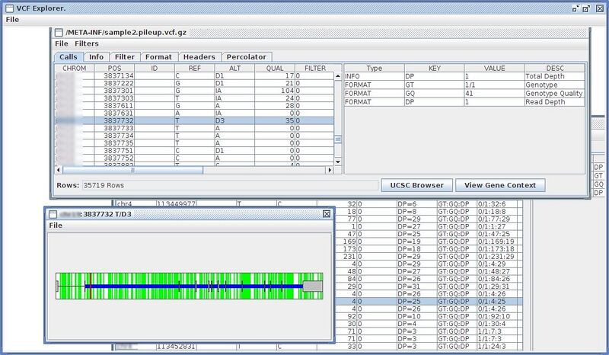The height and width of the screenshot is (355, 609).
Task: Switch to the Percolator tab
Action: tap(248, 56)
